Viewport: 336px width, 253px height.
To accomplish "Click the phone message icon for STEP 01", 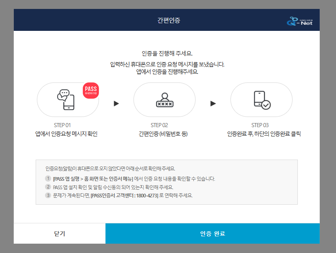I will coord(66,100).
